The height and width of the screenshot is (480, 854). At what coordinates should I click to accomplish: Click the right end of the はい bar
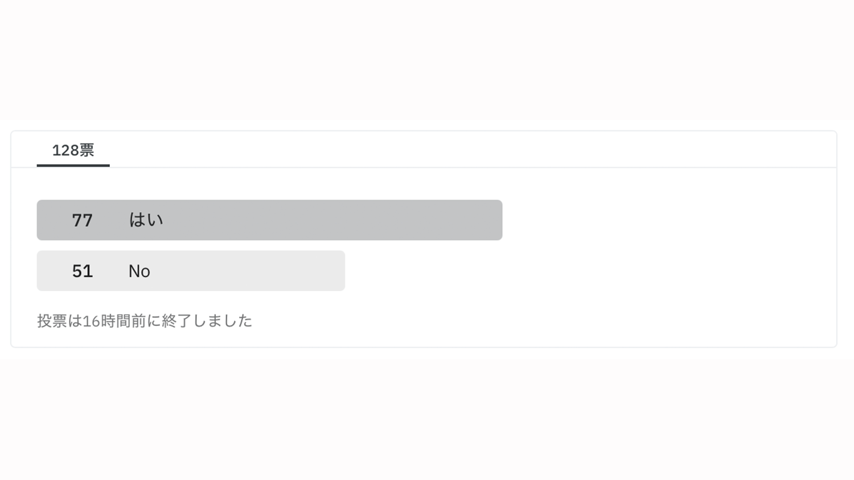[x=494, y=220]
